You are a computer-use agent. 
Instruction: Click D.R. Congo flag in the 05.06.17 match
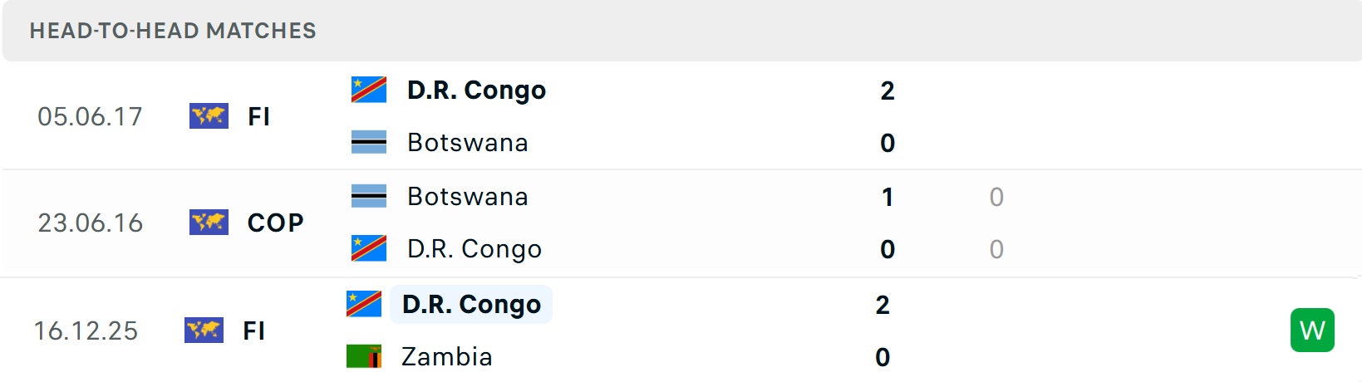click(x=369, y=90)
